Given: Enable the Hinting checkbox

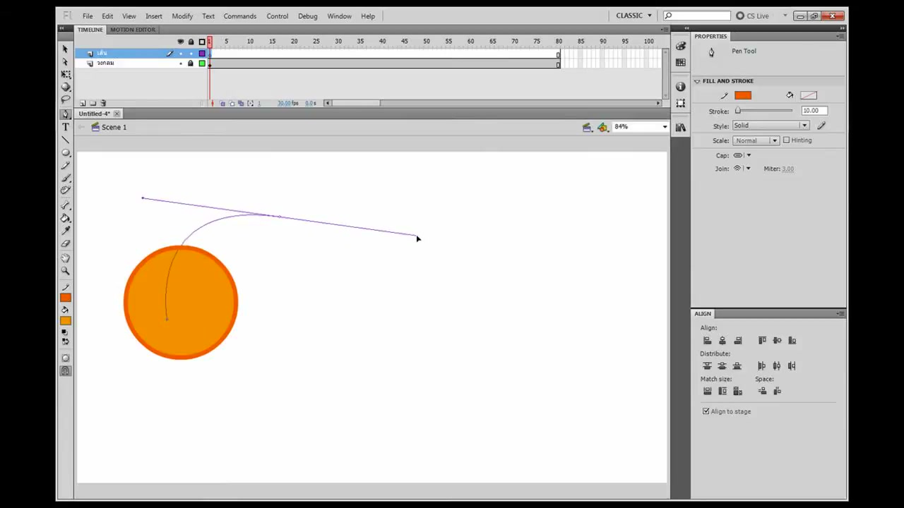Looking at the screenshot, I should click(x=786, y=140).
